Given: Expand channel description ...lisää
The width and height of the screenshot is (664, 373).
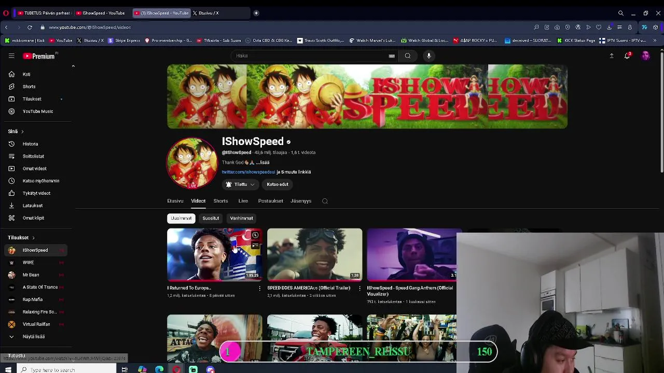Looking at the screenshot, I should point(262,162).
